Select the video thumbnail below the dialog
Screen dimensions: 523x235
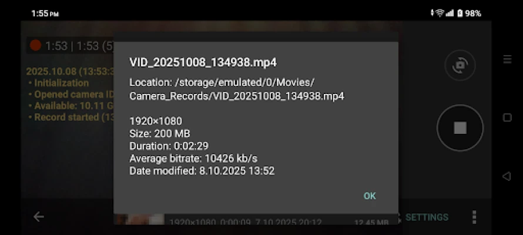tap(140, 219)
